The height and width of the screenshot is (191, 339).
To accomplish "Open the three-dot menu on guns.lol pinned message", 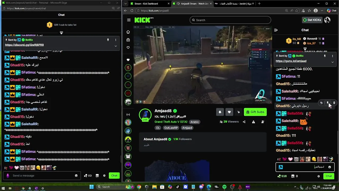I will point(332,56).
